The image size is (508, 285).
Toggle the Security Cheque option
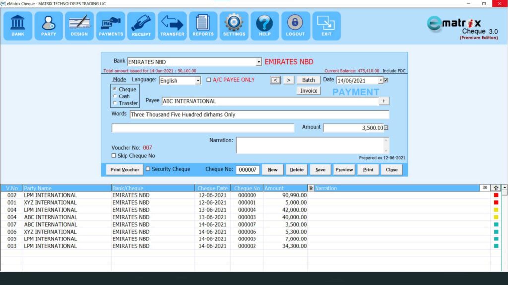click(148, 169)
